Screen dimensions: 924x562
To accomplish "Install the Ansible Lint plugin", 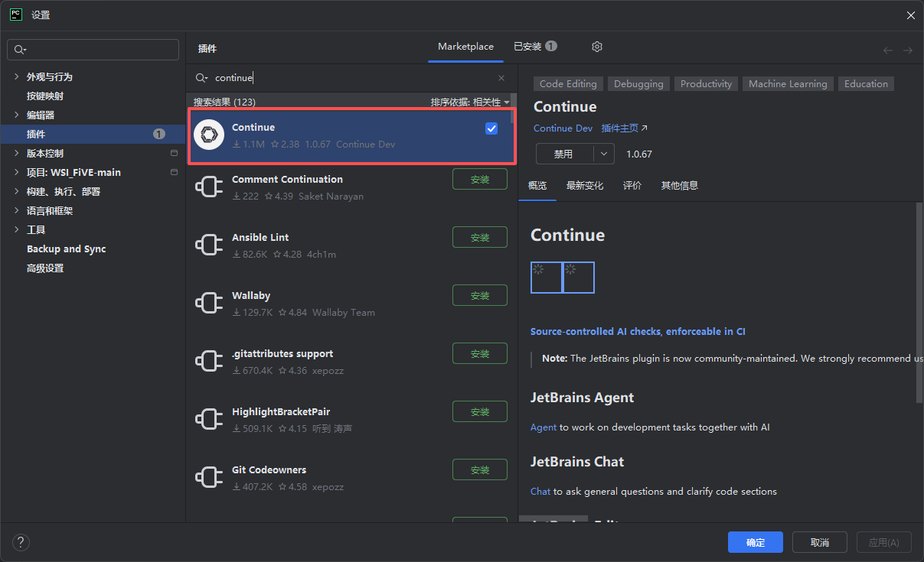I will click(x=480, y=237).
